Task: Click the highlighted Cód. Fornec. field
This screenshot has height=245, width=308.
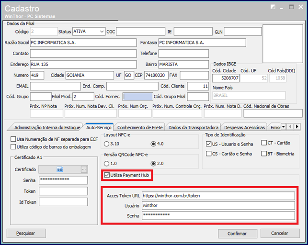Action: pos(138,97)
